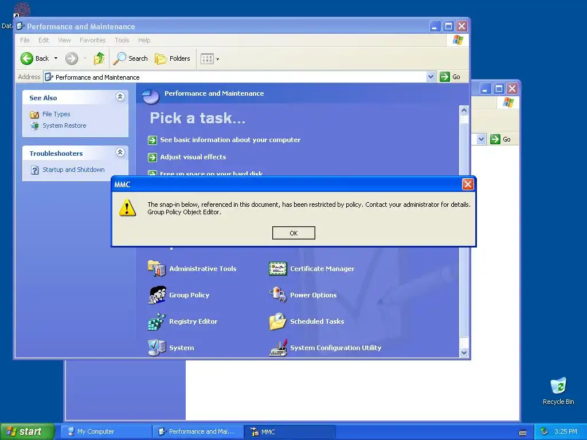Open the Certificate Manager icon
This screenshot has width=587, height=440.
pyautogui.click(x=278, y=268)
